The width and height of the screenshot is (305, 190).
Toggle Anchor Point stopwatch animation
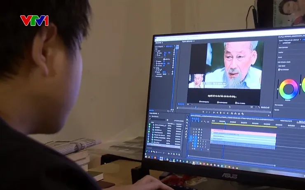(x=157, y=63)
